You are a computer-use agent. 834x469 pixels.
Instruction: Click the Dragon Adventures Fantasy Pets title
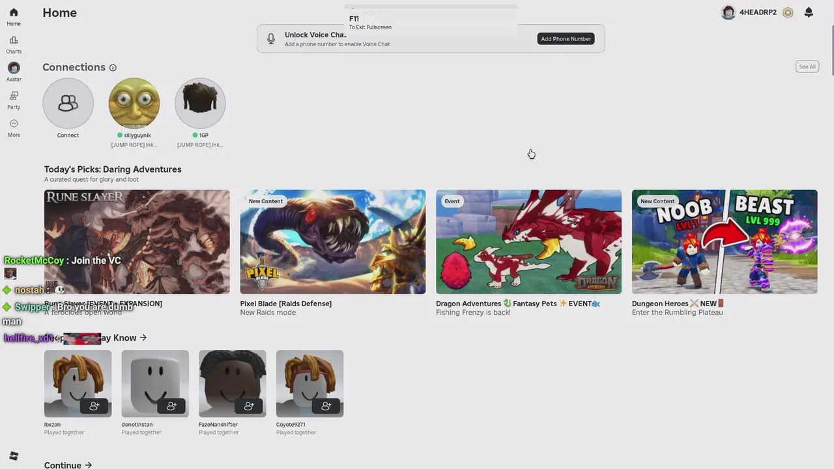pos(518,304)
